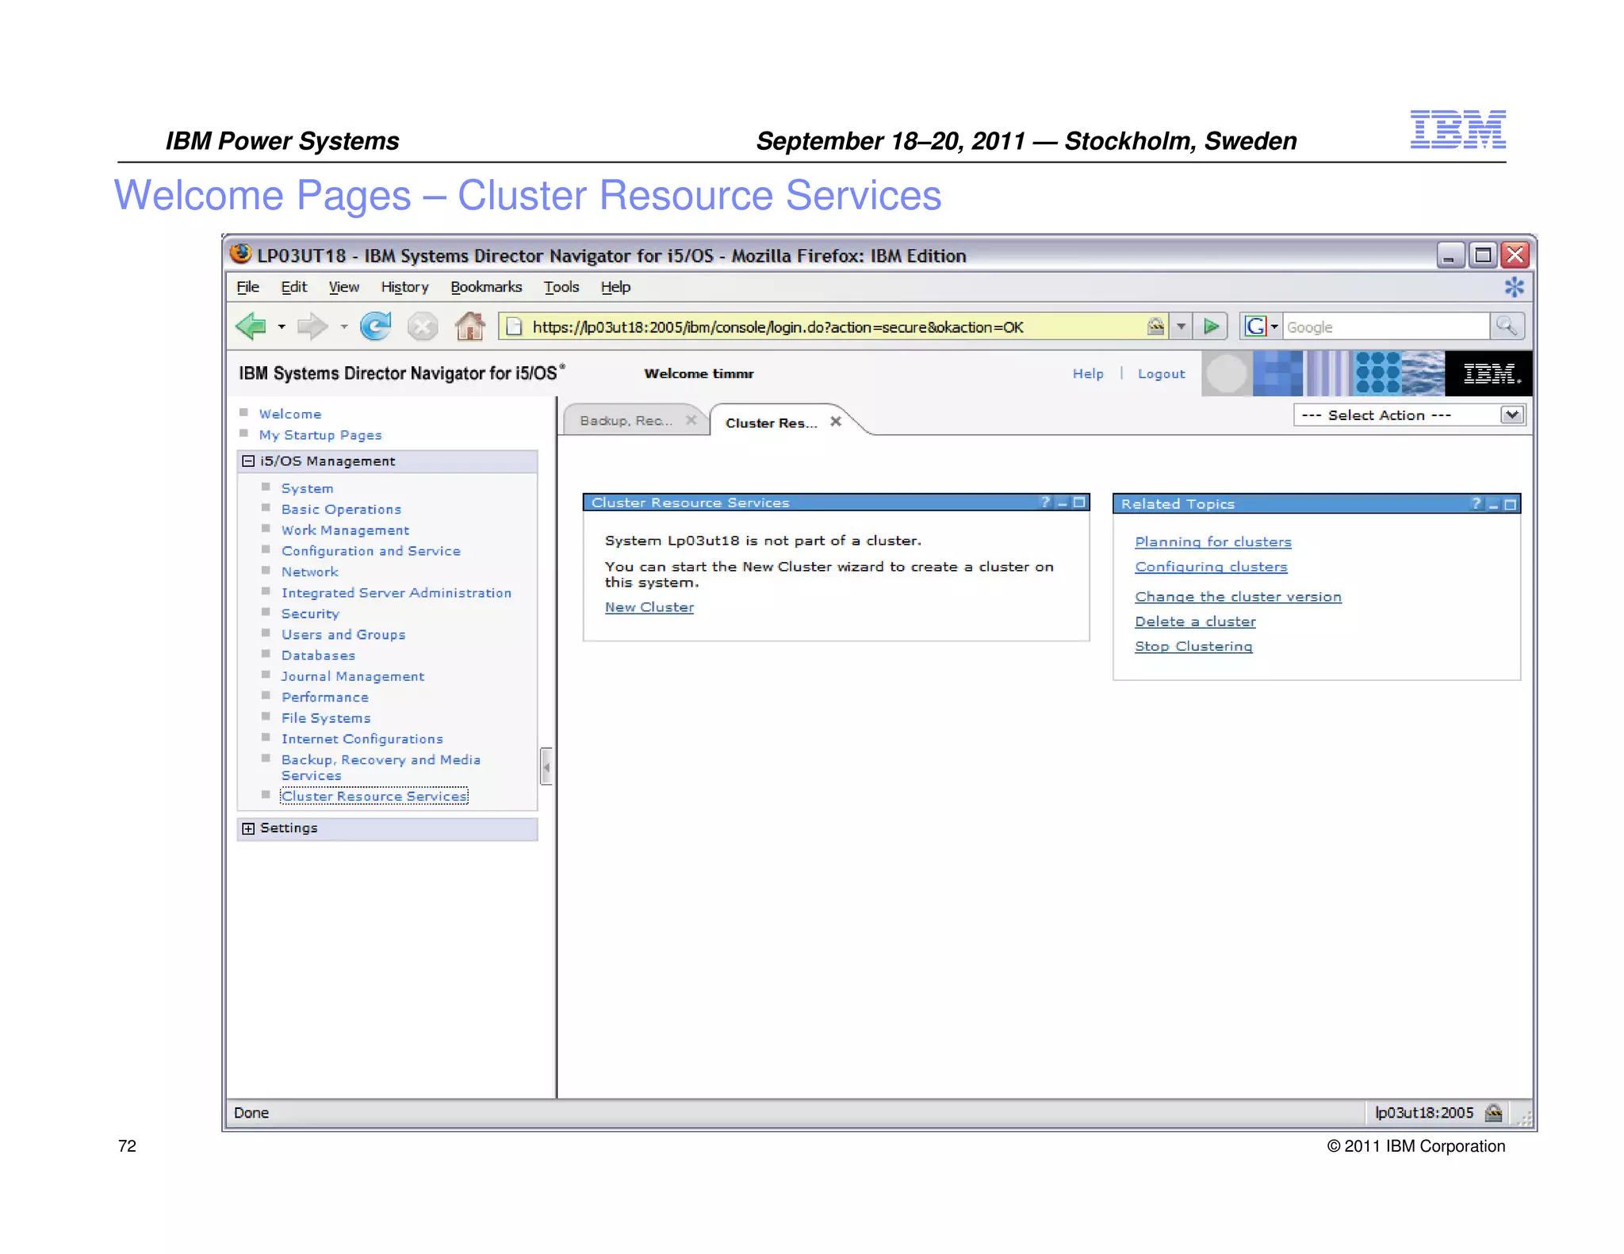Open the Security navigation item
The image size is (1624, 1254).
pyautogui.click(x=310, y=614)
